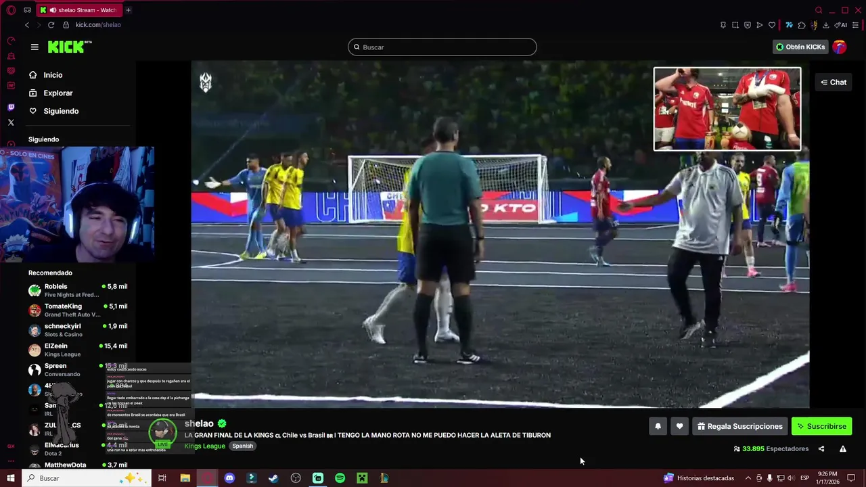Switch the ESP input language

805,478
